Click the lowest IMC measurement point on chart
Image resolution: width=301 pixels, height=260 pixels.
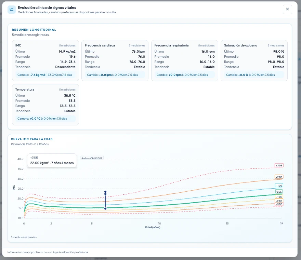pos(105,208)
